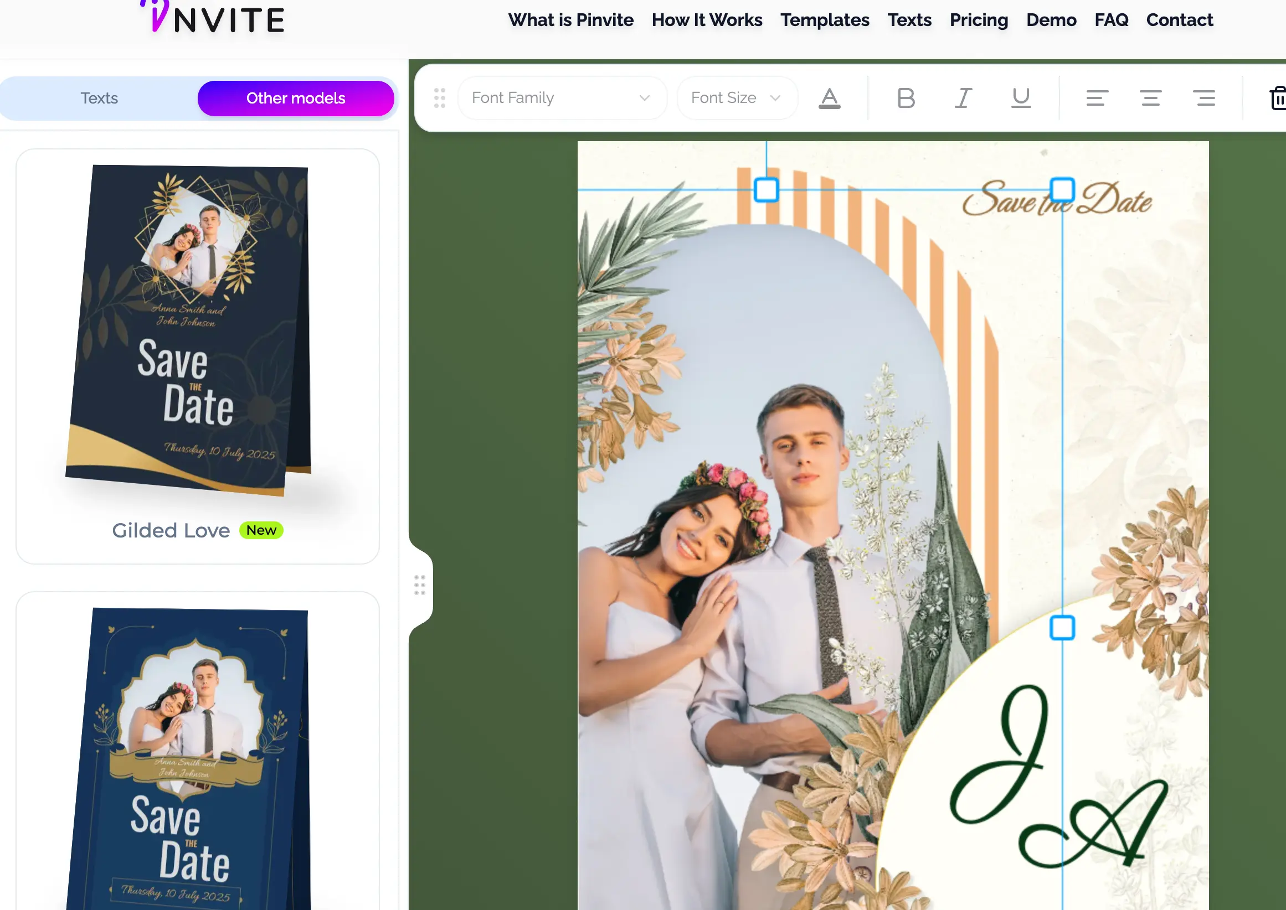Screen dimensions: 1286x910
Task: Open What is Pinvite page
Action: (x=570, y=20)
